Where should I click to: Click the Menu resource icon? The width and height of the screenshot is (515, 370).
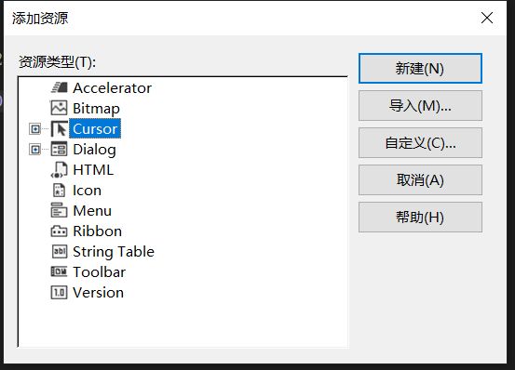coord(59,210)
